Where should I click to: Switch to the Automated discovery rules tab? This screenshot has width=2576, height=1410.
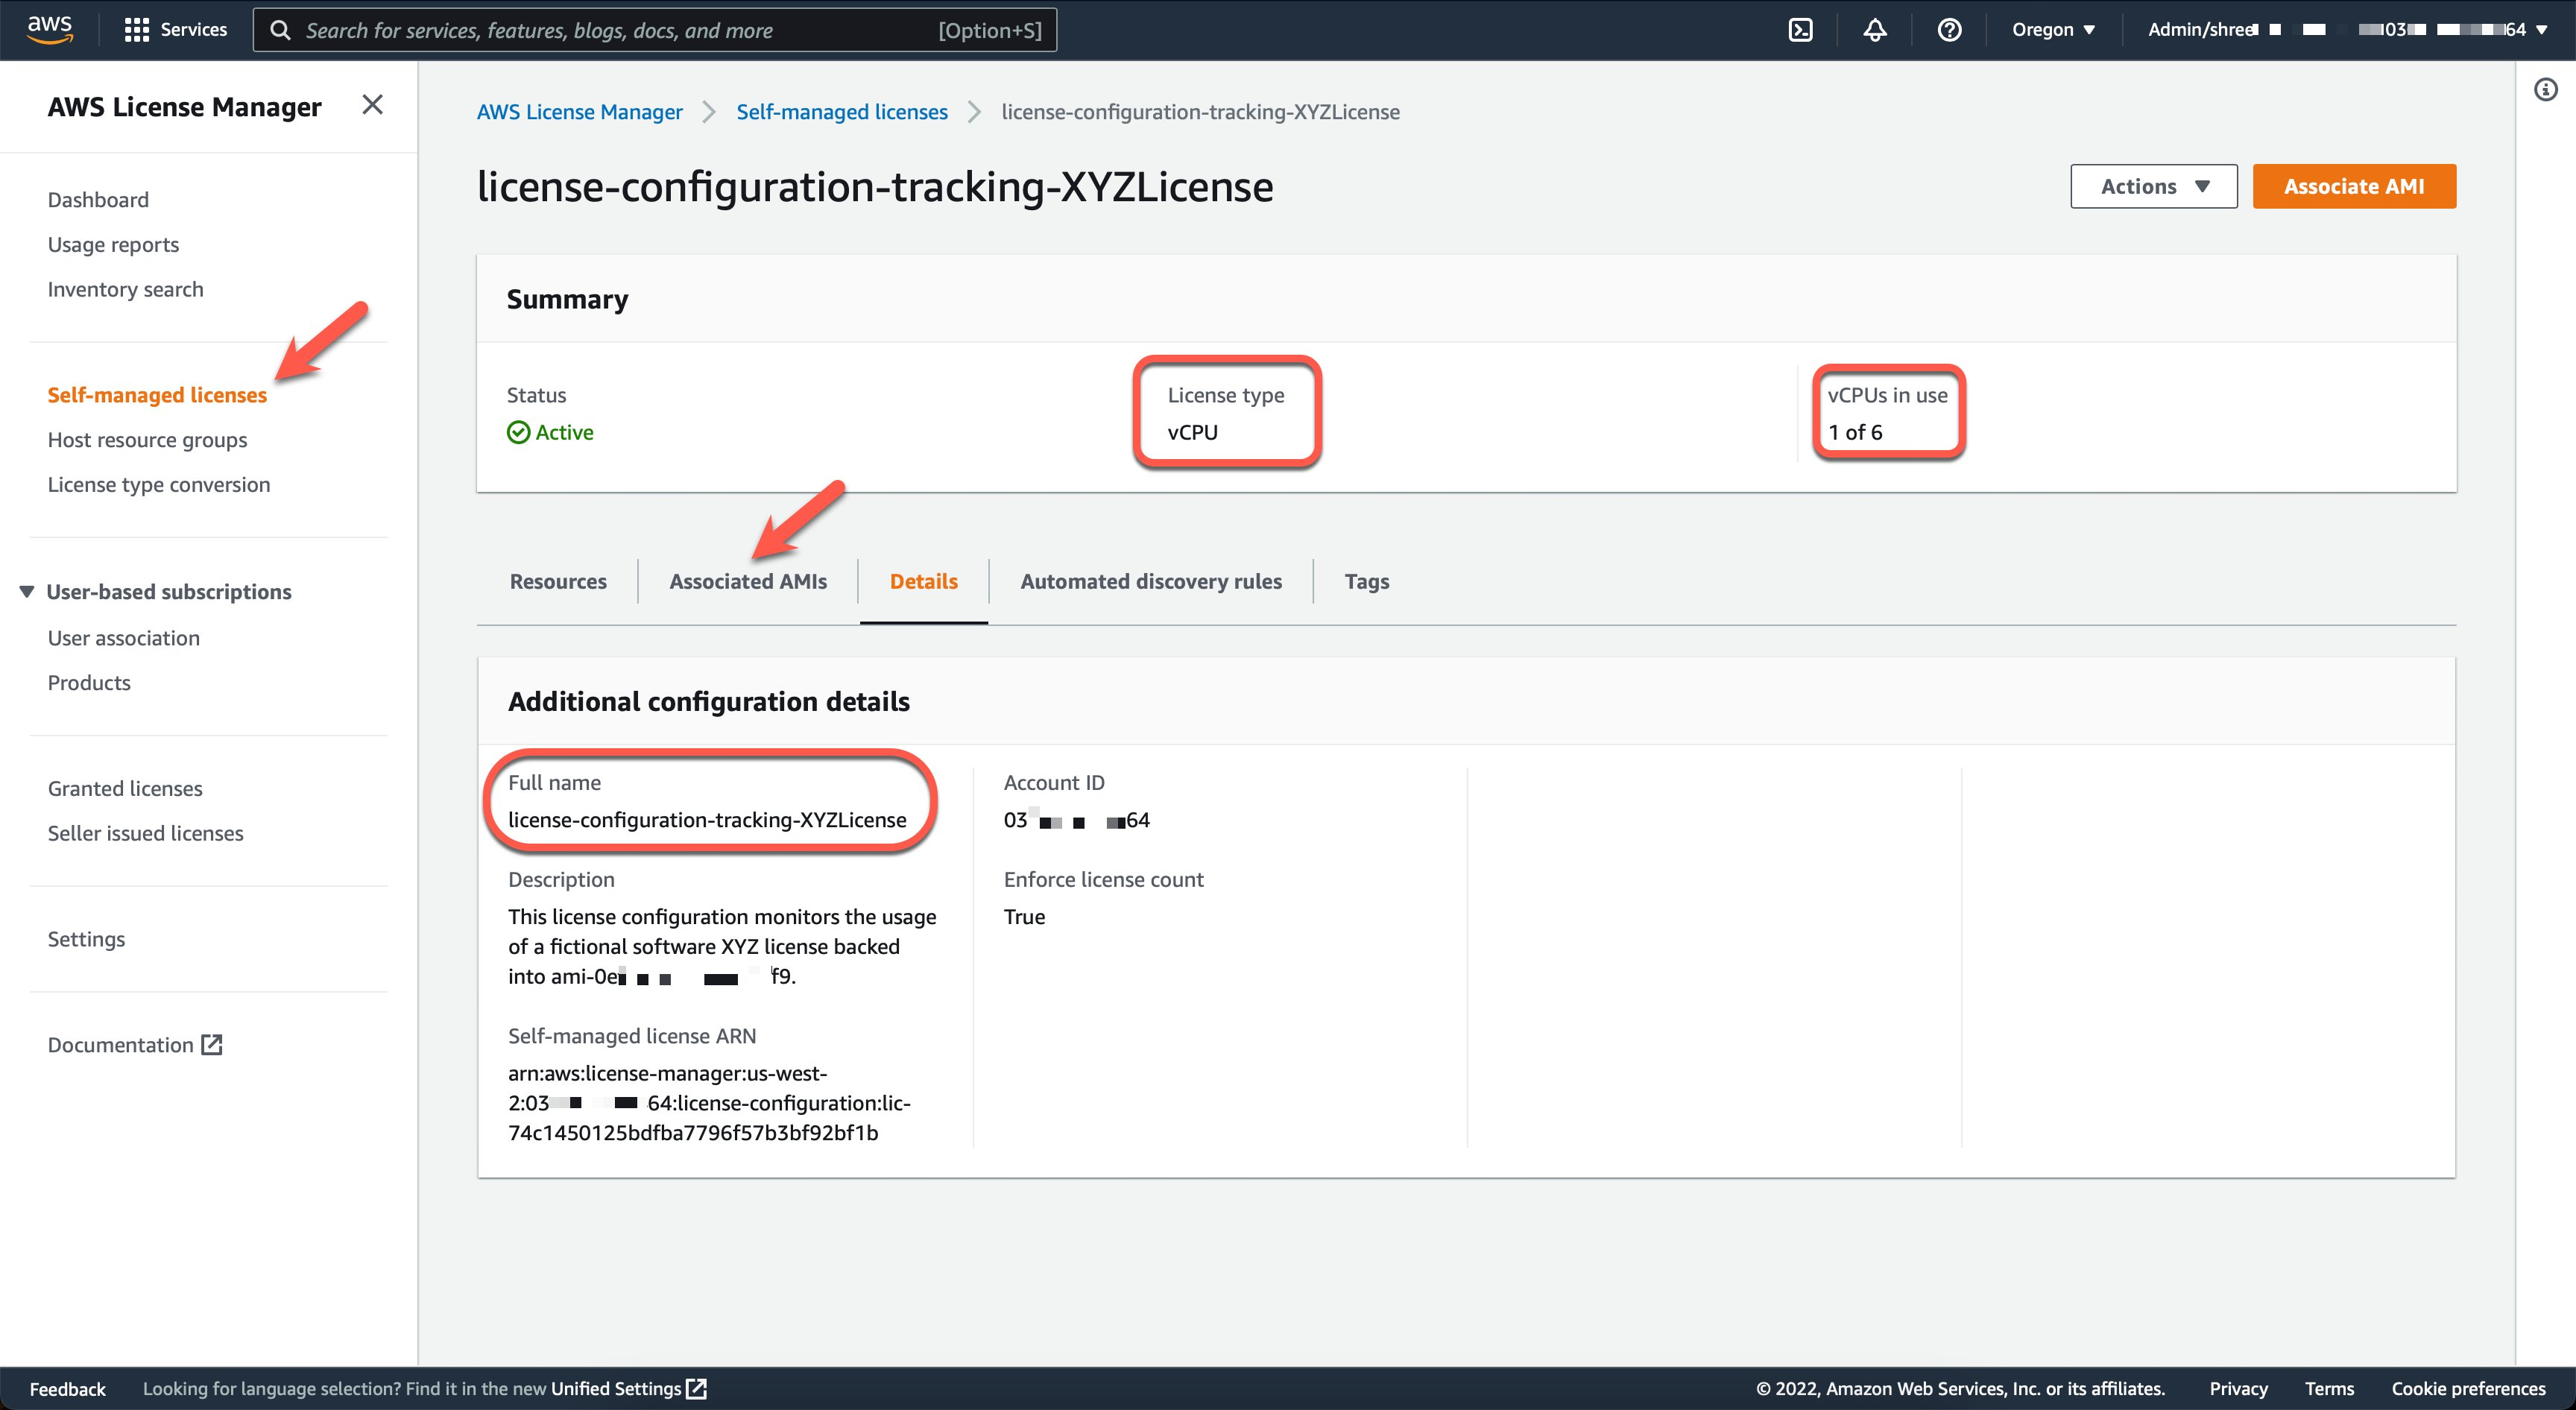[1151, 581]
